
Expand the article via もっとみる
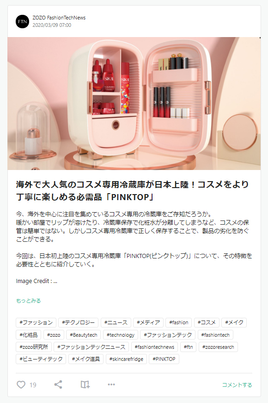click(x=28, y=301)
